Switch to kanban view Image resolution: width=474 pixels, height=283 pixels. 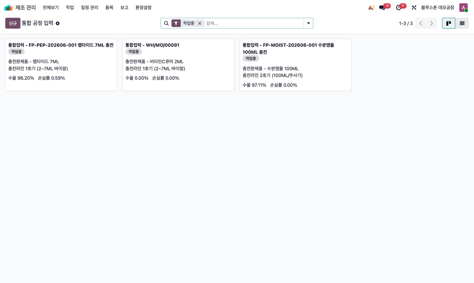pyautogui.click(x=449, y=23)
